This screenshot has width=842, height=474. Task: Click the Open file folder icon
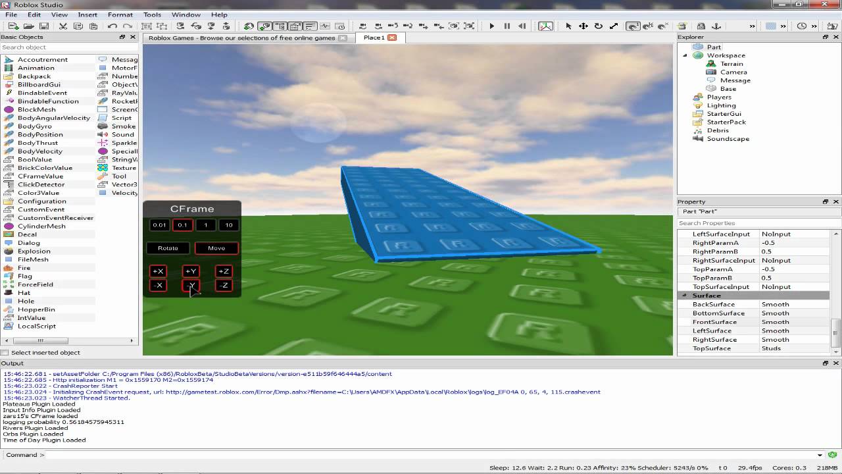tap(28, 26)
